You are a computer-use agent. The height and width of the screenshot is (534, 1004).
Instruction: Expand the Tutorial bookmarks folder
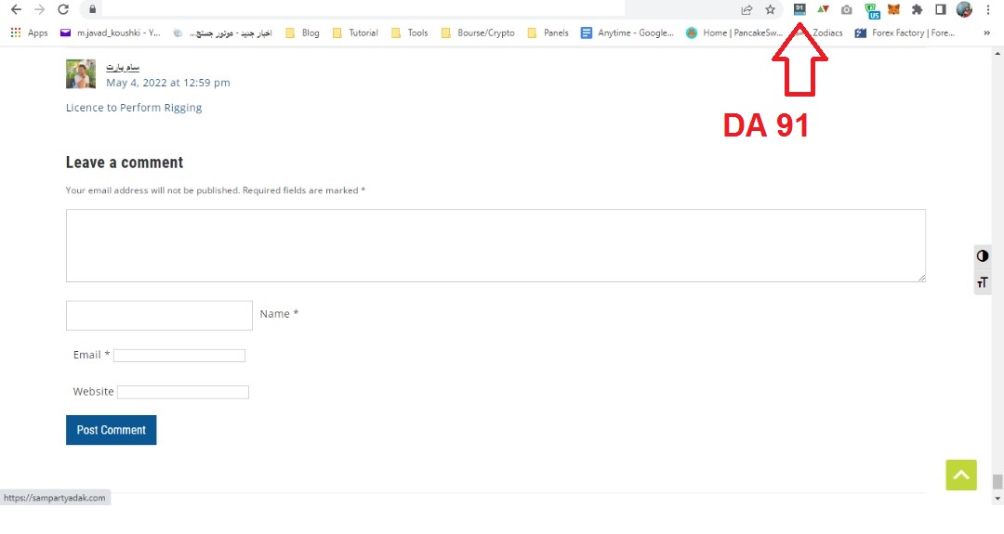[355, 33]
